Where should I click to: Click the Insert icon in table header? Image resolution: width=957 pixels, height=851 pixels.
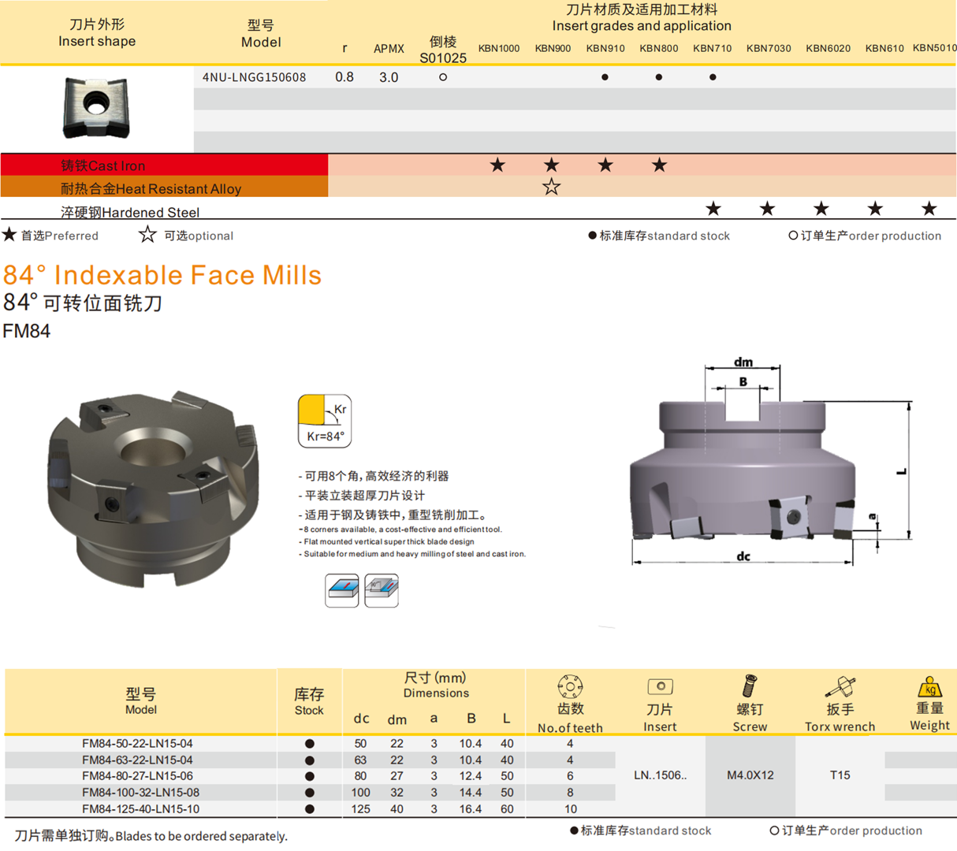point(660,686)
